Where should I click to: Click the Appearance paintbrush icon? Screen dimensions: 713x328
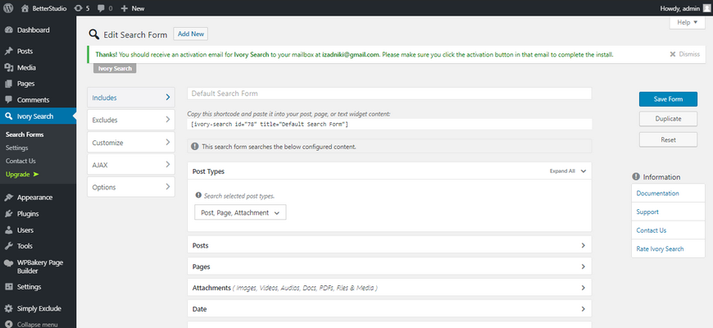(9, 198)
